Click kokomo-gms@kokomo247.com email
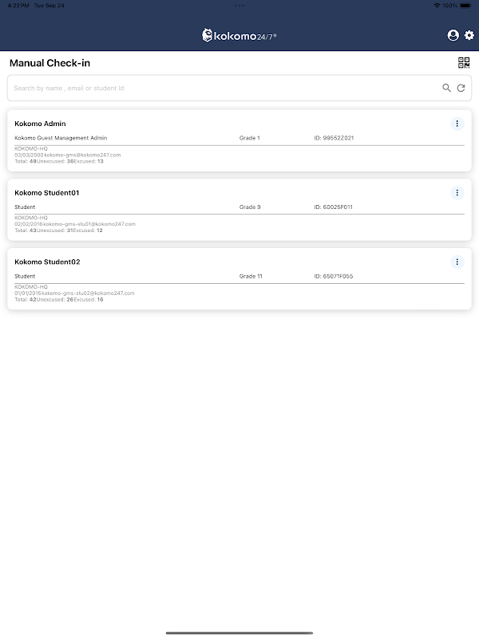This screenshot has width=479, height=638. (82, 155)
